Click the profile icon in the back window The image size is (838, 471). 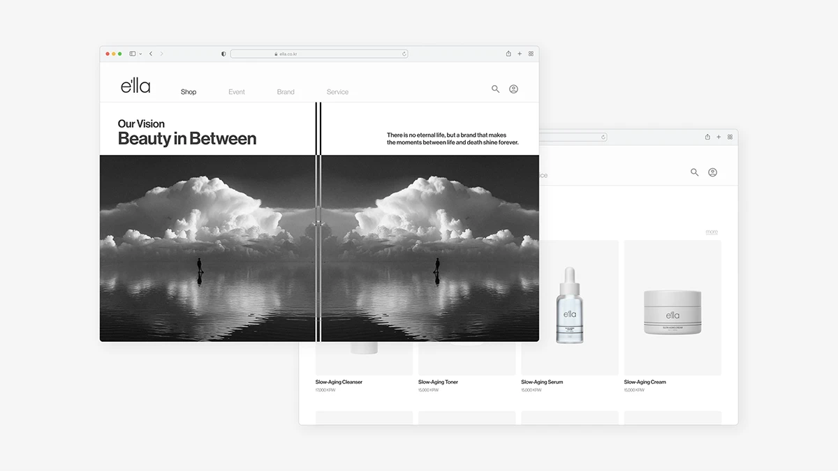[x=712, y=172]
